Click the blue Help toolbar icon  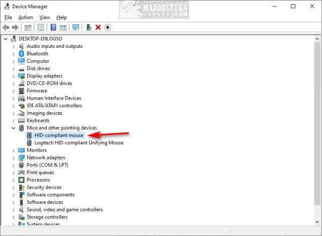tap(53, 27)
